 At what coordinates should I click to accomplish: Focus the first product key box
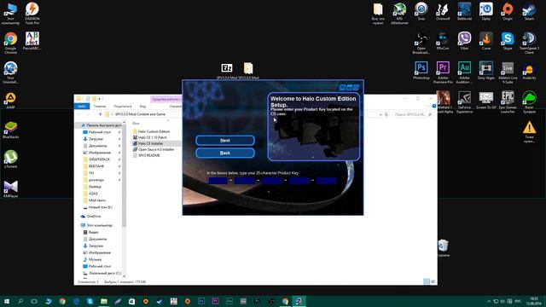(218, 180)
